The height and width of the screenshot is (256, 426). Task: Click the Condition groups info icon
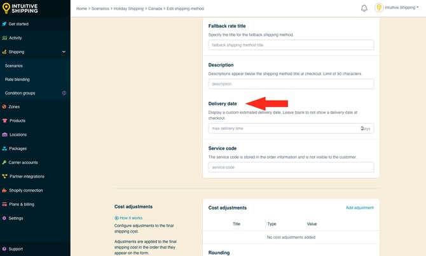point(64,93)
